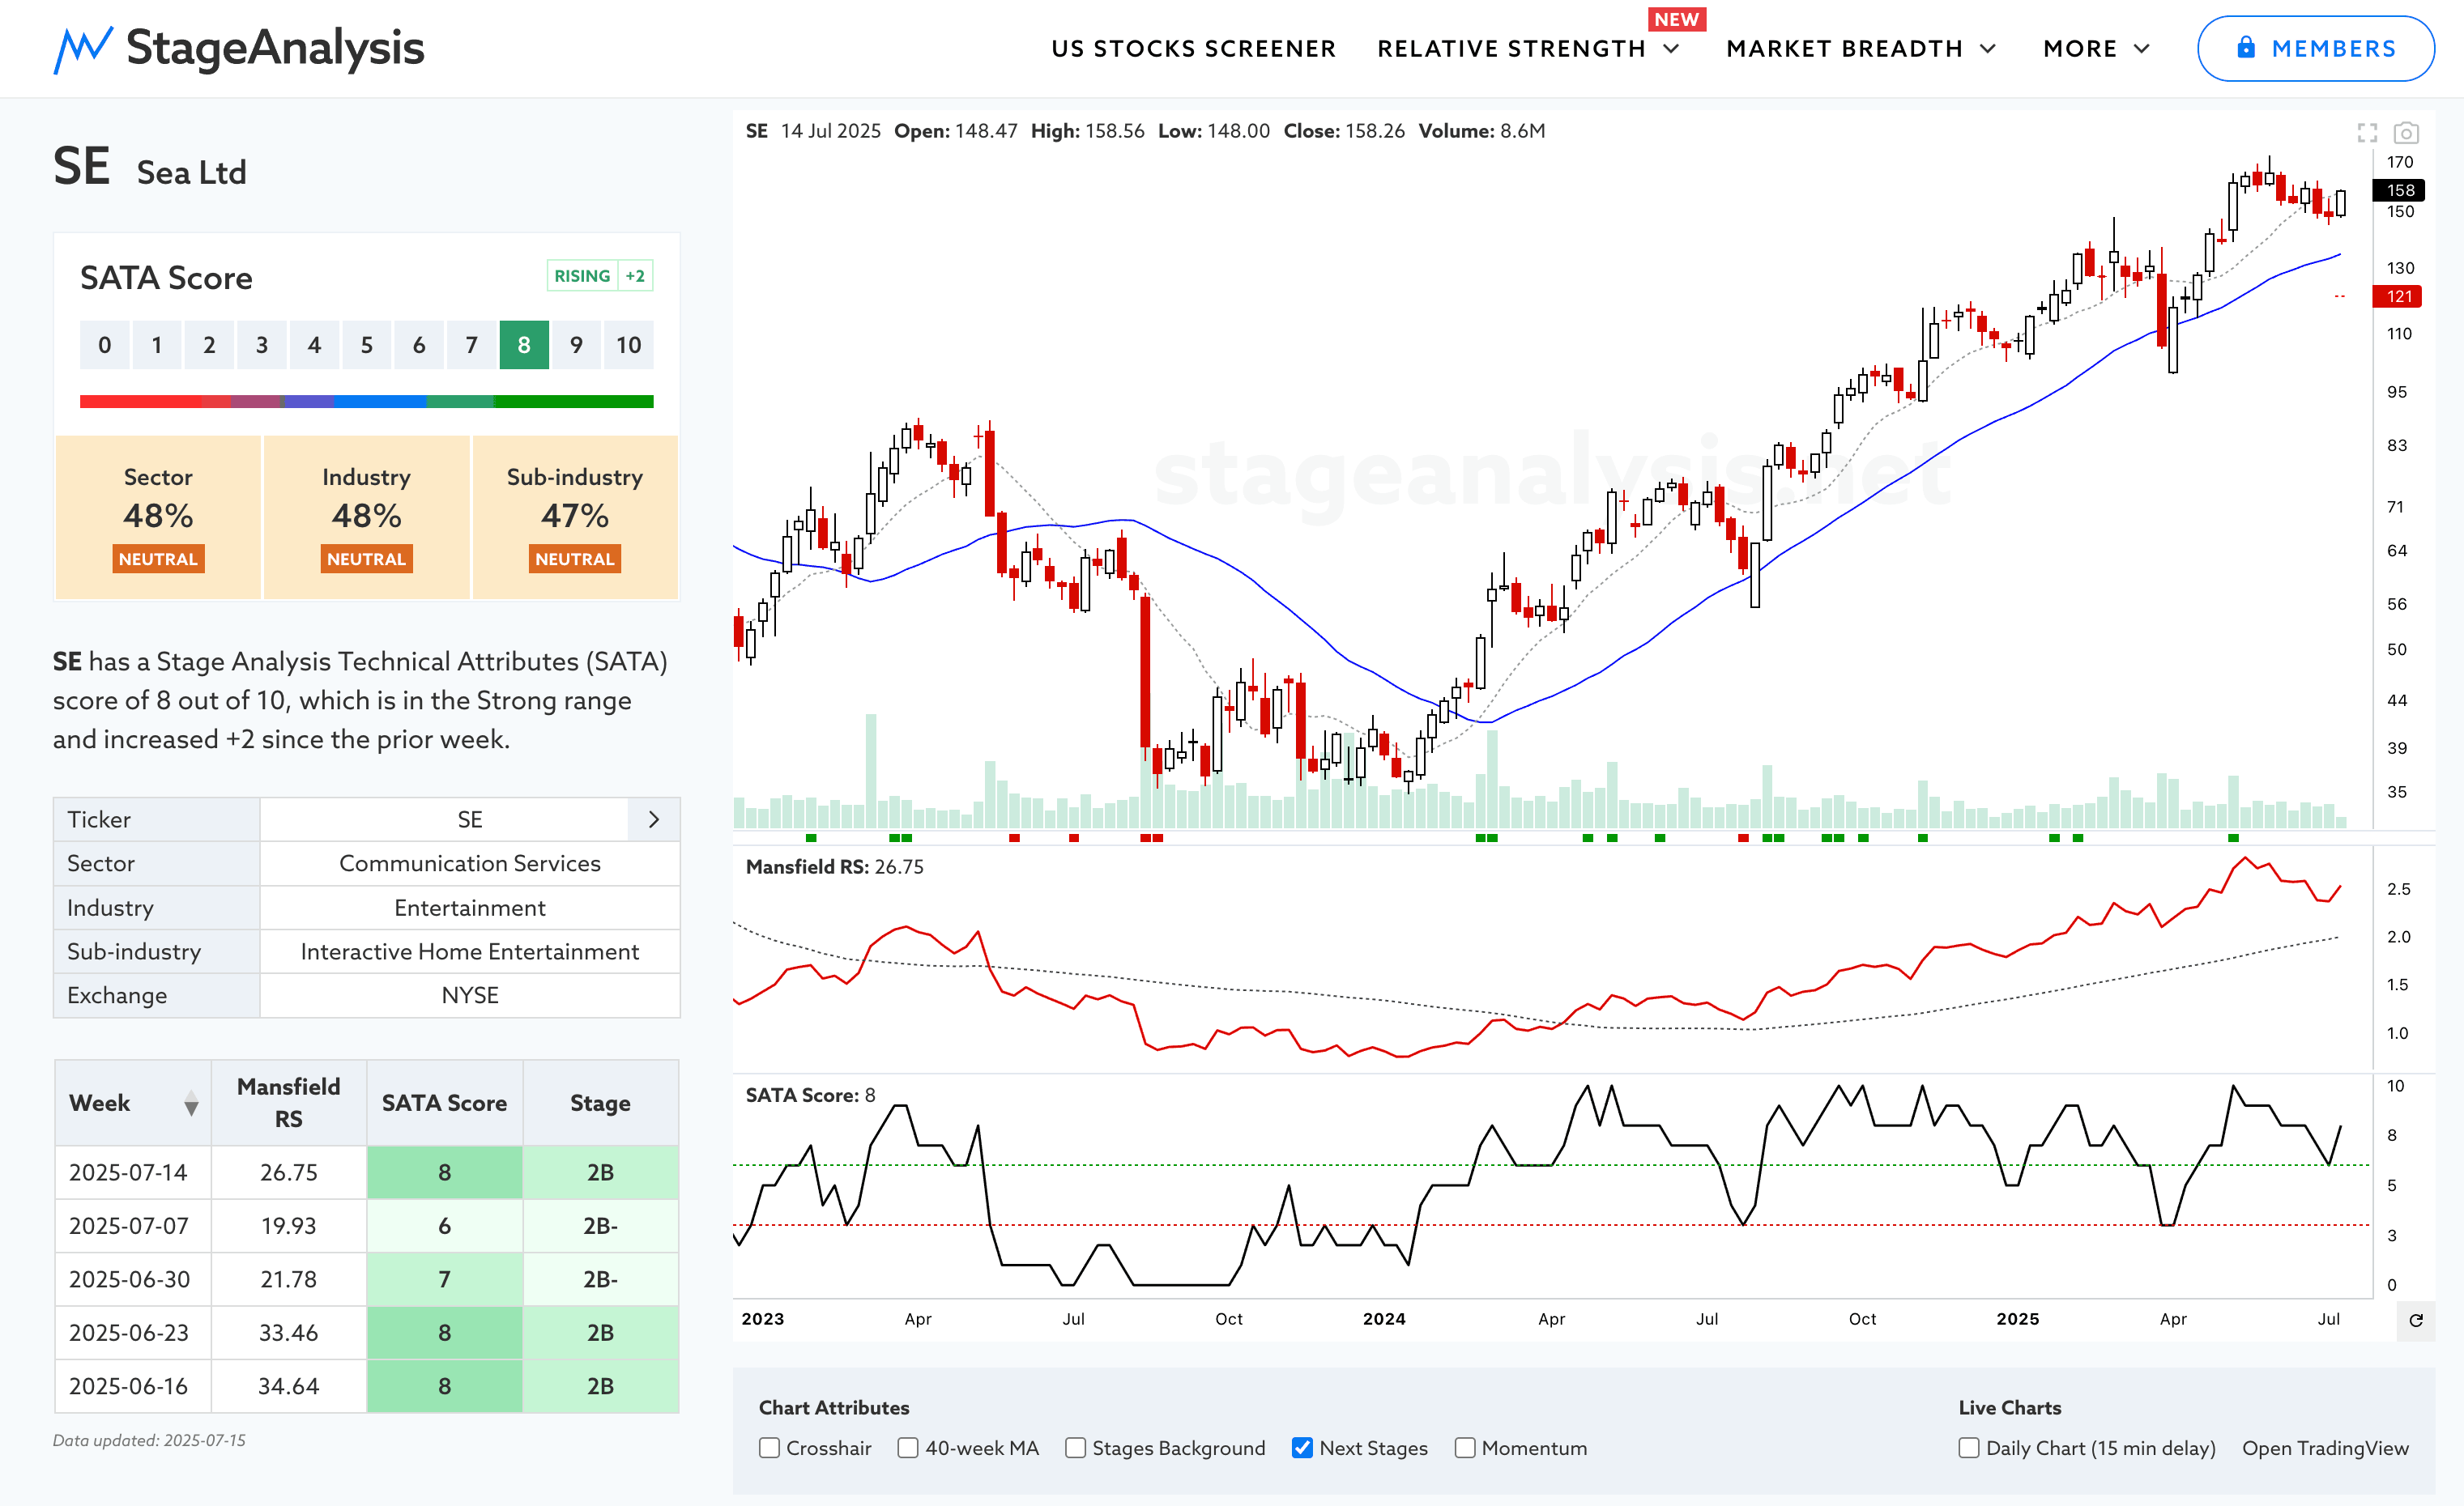Click the Week column sort arrows
The width and height of the screenshot is (2464, 1506).
click(x=191, y=1104)
